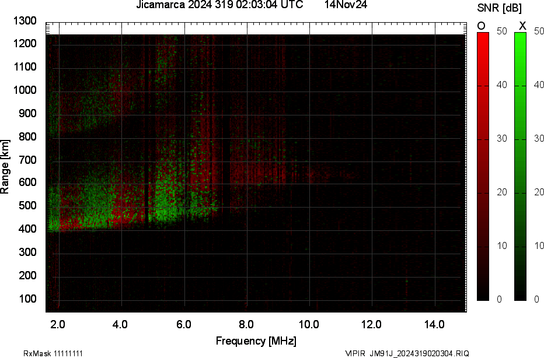Click the 1300 range tick label

pos(25,21)
